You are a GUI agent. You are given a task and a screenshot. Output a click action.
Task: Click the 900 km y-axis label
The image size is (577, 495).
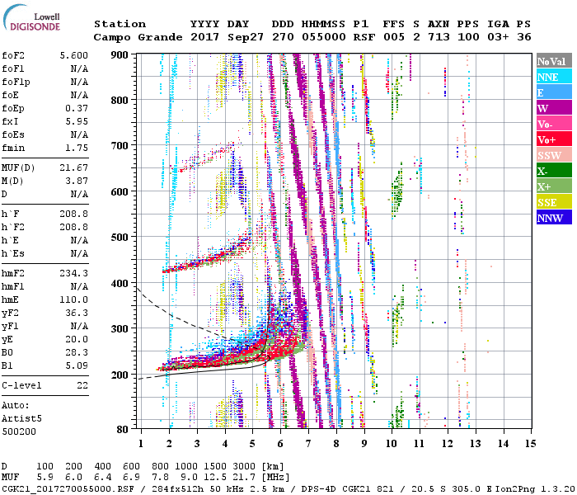(120, 54)
